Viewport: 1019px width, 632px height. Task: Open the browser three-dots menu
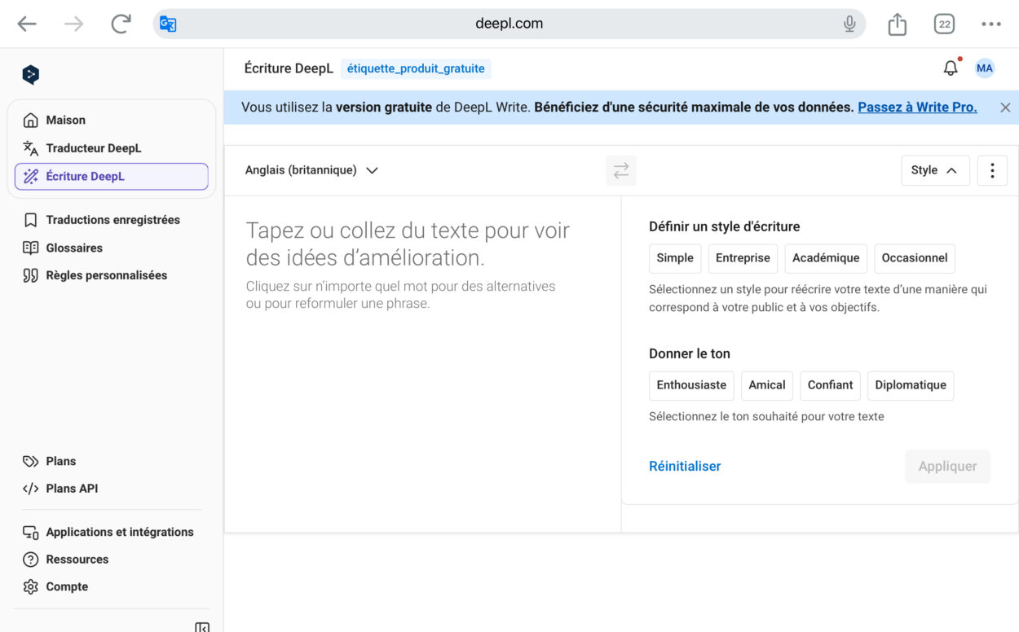pos(991,24)
